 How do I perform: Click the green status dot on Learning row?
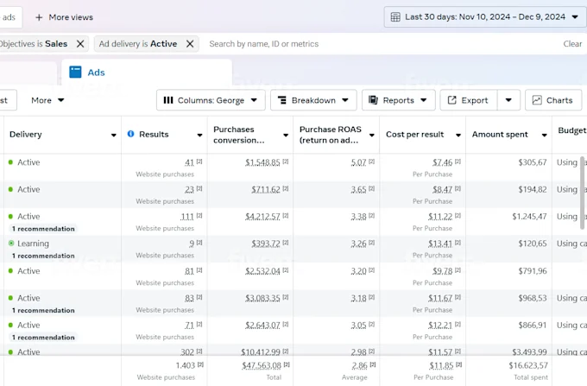pyautogui.click(x=11, y=244)
